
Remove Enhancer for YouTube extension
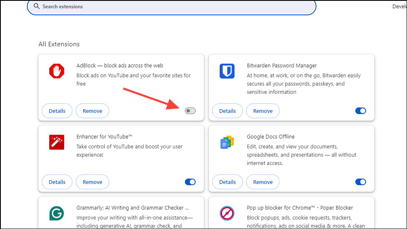(92, 182)
